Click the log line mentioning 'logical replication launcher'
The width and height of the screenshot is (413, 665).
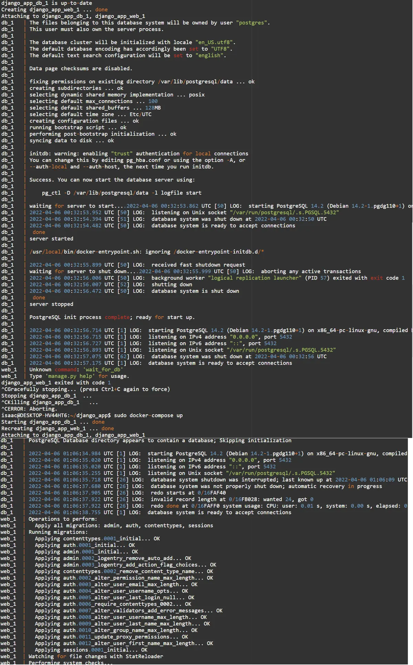point(217,278)
